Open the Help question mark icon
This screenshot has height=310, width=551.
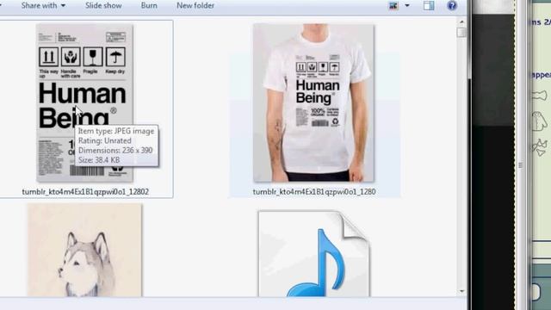[452, 6]
